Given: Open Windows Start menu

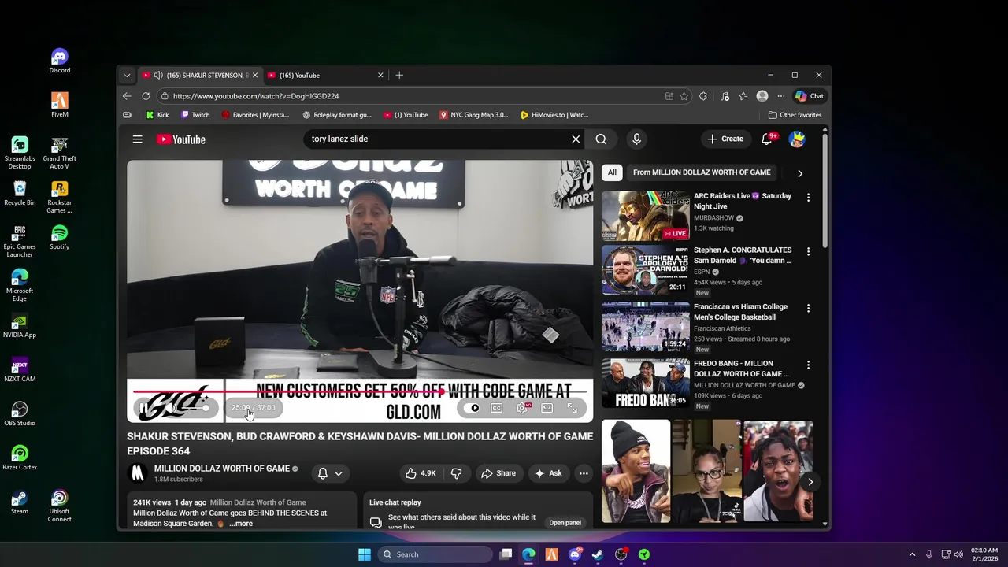Looking at the screenshot, I should (x=365, y=554).
